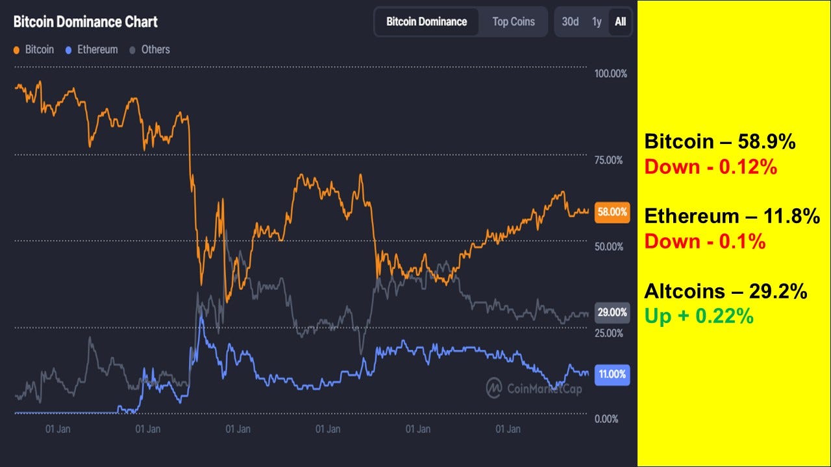The width and height of the screenshot is (831, 467).
Task: Click the gray Others legend dot
Action: tap(132, 49)
